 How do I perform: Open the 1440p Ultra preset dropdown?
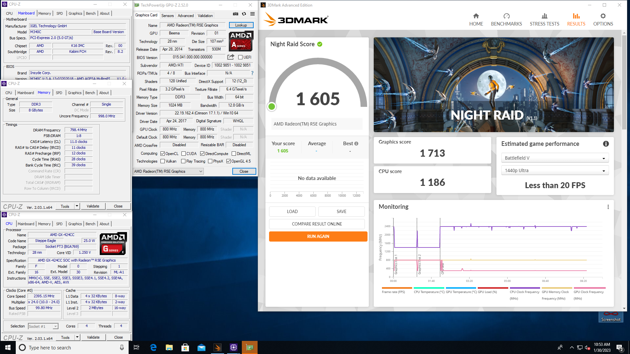point(555,170)
